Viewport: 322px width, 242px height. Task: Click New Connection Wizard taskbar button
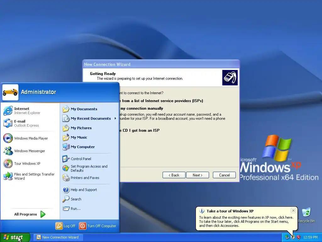click(58, 237)
